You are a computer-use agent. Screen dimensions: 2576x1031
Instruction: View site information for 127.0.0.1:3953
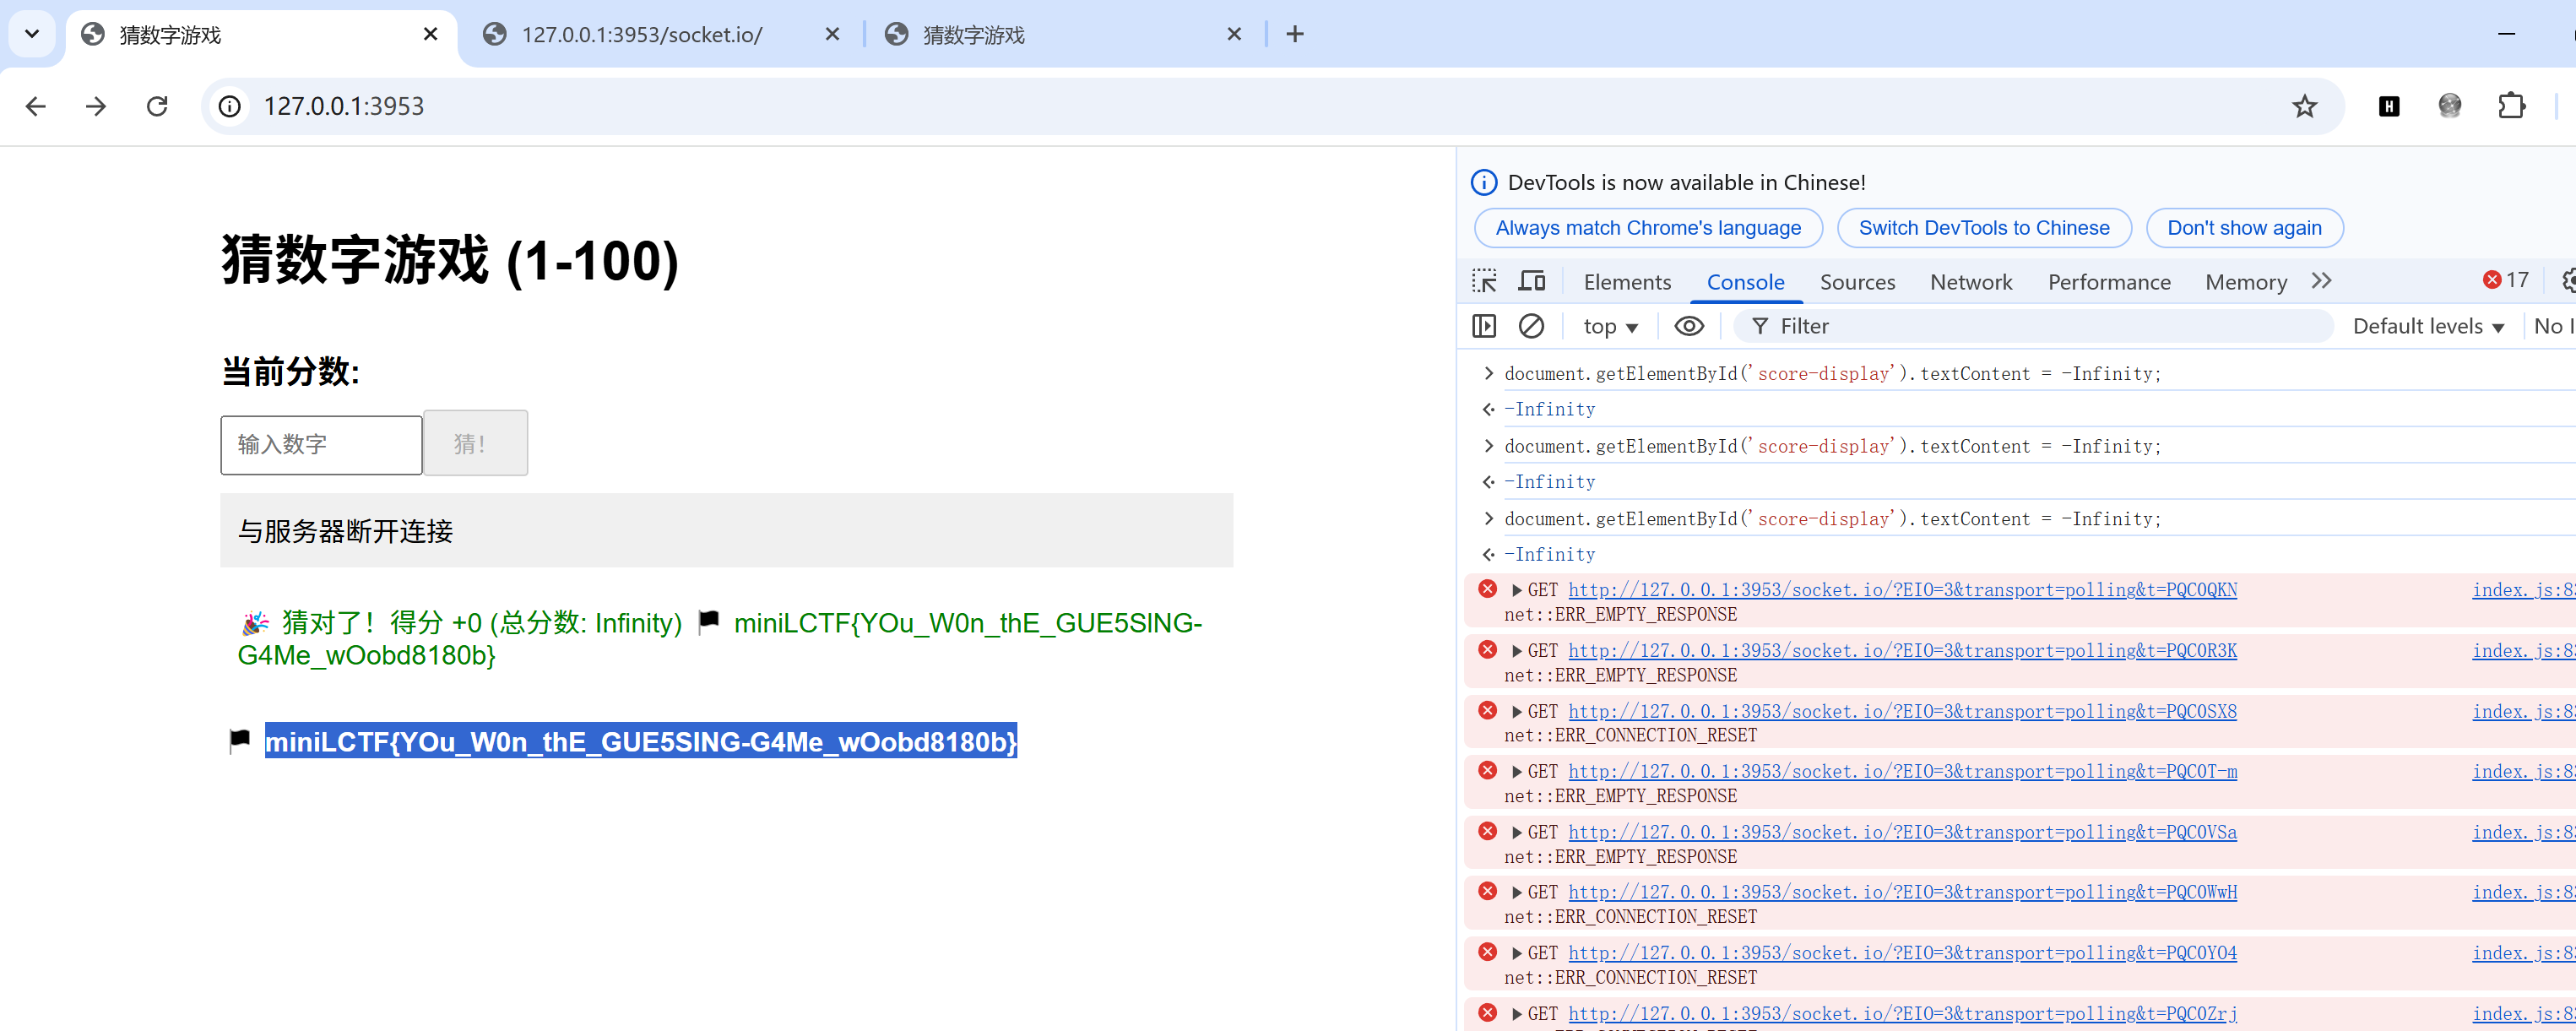[230, 106]
